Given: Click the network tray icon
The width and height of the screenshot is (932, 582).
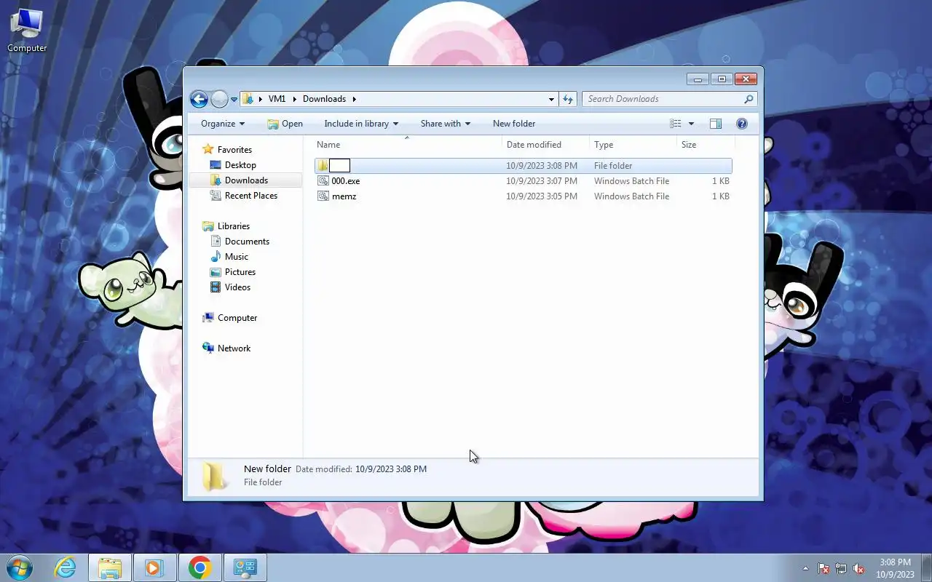Looking at the screenshot, I should click(841, 568).
